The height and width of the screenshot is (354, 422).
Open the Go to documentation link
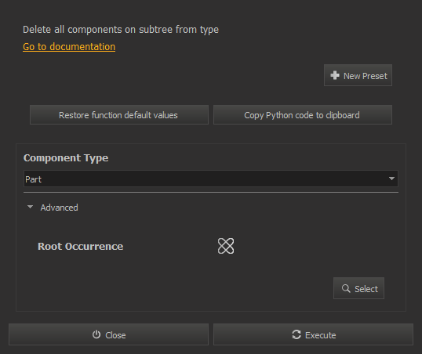point(69,47)
